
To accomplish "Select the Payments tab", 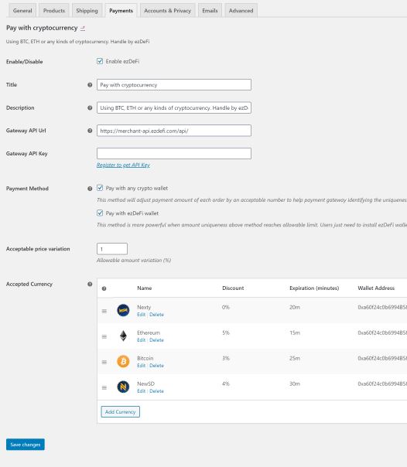I will coord(121,11).
